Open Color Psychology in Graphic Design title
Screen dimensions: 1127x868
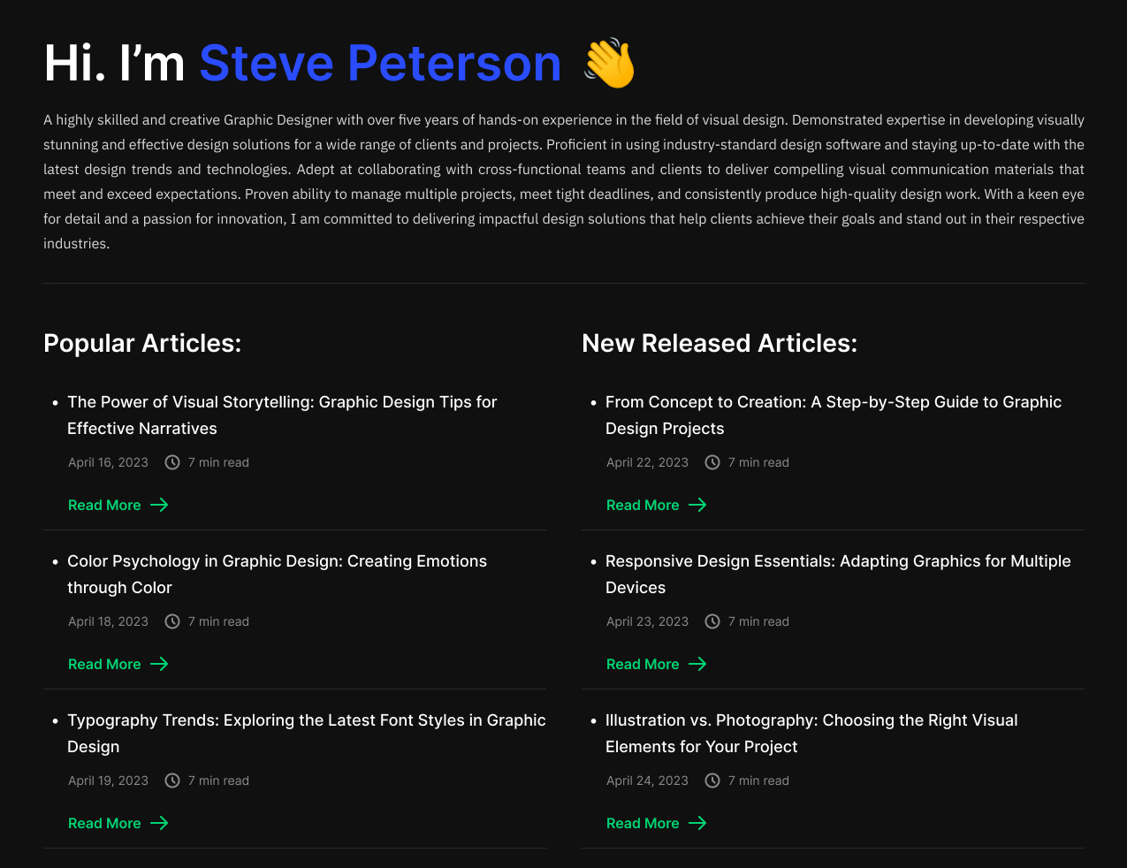[x=277, y=574]
